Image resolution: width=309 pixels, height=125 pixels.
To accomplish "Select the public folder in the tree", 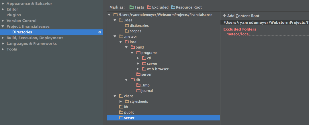I will point(129,112).
